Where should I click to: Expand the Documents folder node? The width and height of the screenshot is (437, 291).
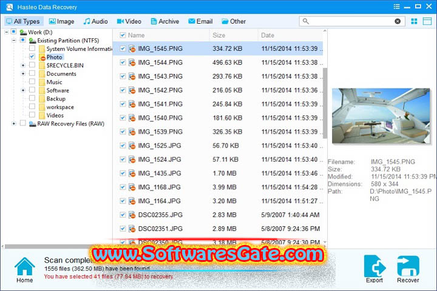coord(23,74)
